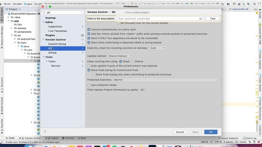Click the Cancel button
The image size is (262, 147).
coord(180,132)
